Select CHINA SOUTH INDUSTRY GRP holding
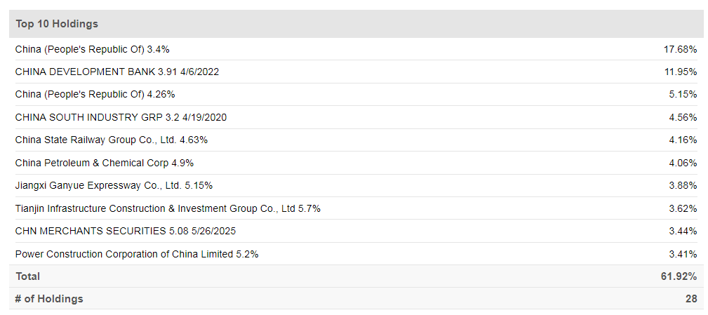This screenshot has width=708, height=315. click(x=121, y=117)
